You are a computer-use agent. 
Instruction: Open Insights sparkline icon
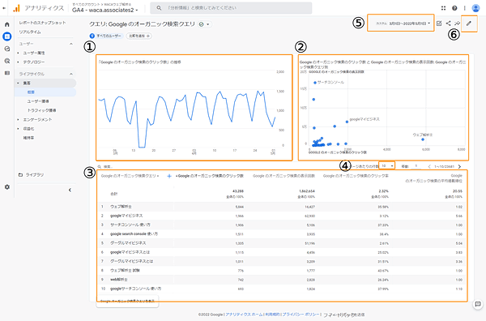click(458, 24)
